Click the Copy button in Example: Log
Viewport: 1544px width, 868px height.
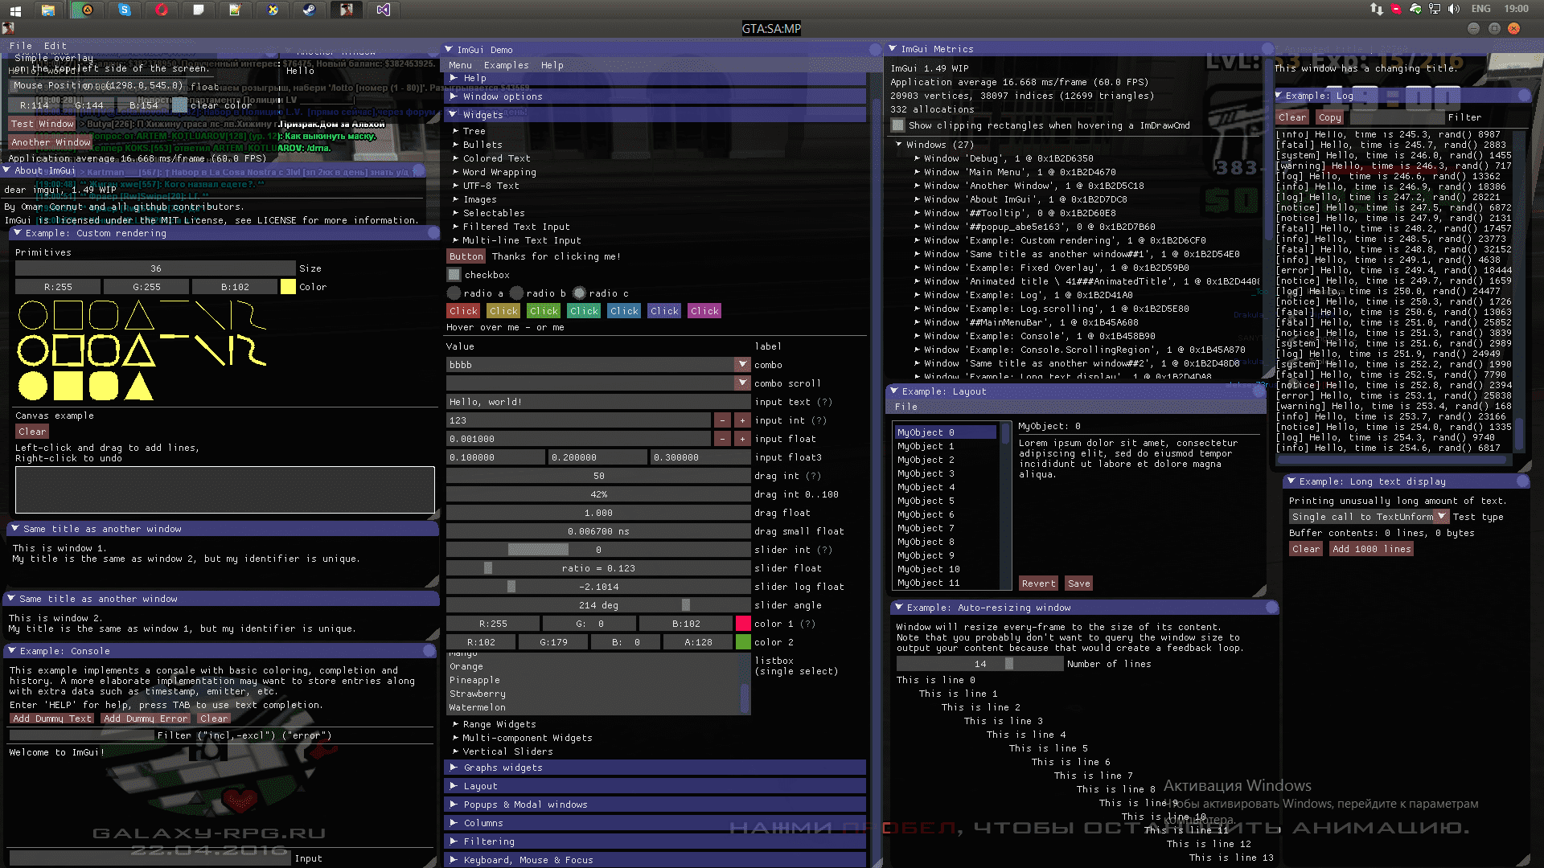pyautogui.click(x=1329, y=117)
